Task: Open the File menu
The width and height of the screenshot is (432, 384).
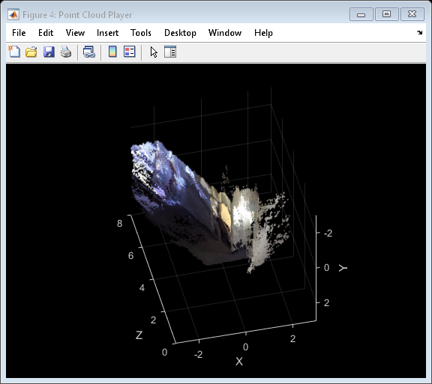Action: tap(19, 33)
